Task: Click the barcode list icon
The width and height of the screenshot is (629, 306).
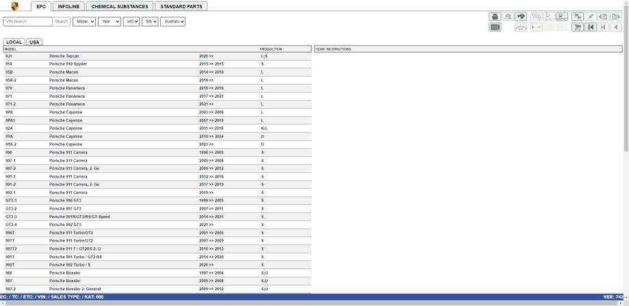Action: click(495, 27)
